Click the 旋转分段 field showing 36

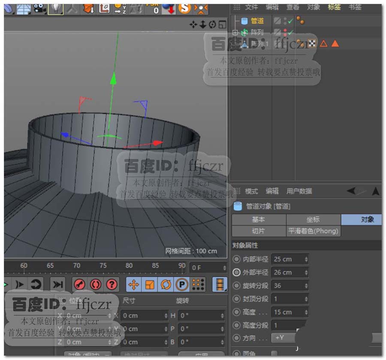coord(289,286)
